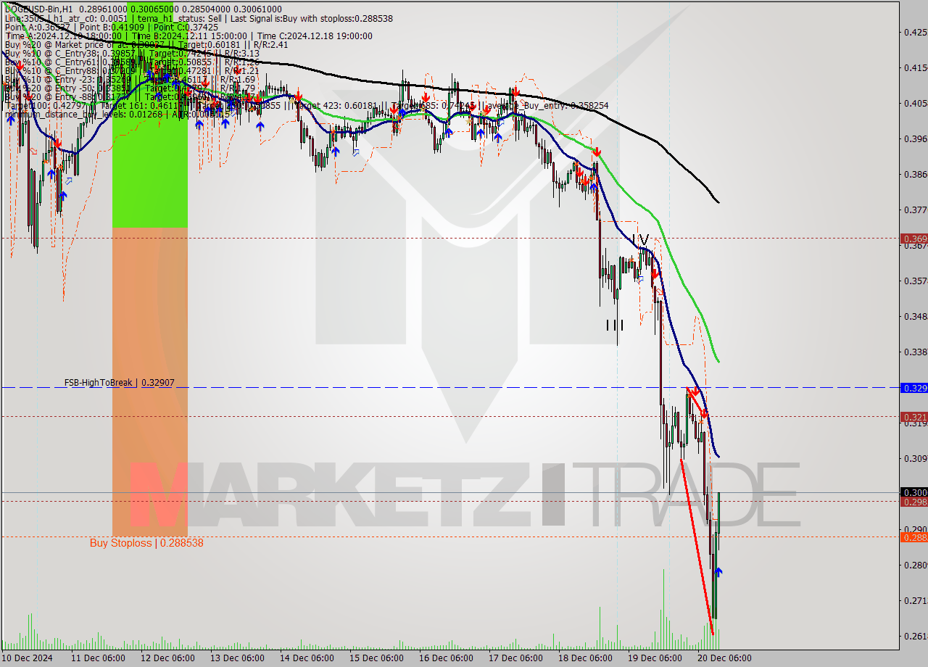Screen dimensions: 928x667
Task: Click the green moving average line's right end
Action: click(717, 360)
